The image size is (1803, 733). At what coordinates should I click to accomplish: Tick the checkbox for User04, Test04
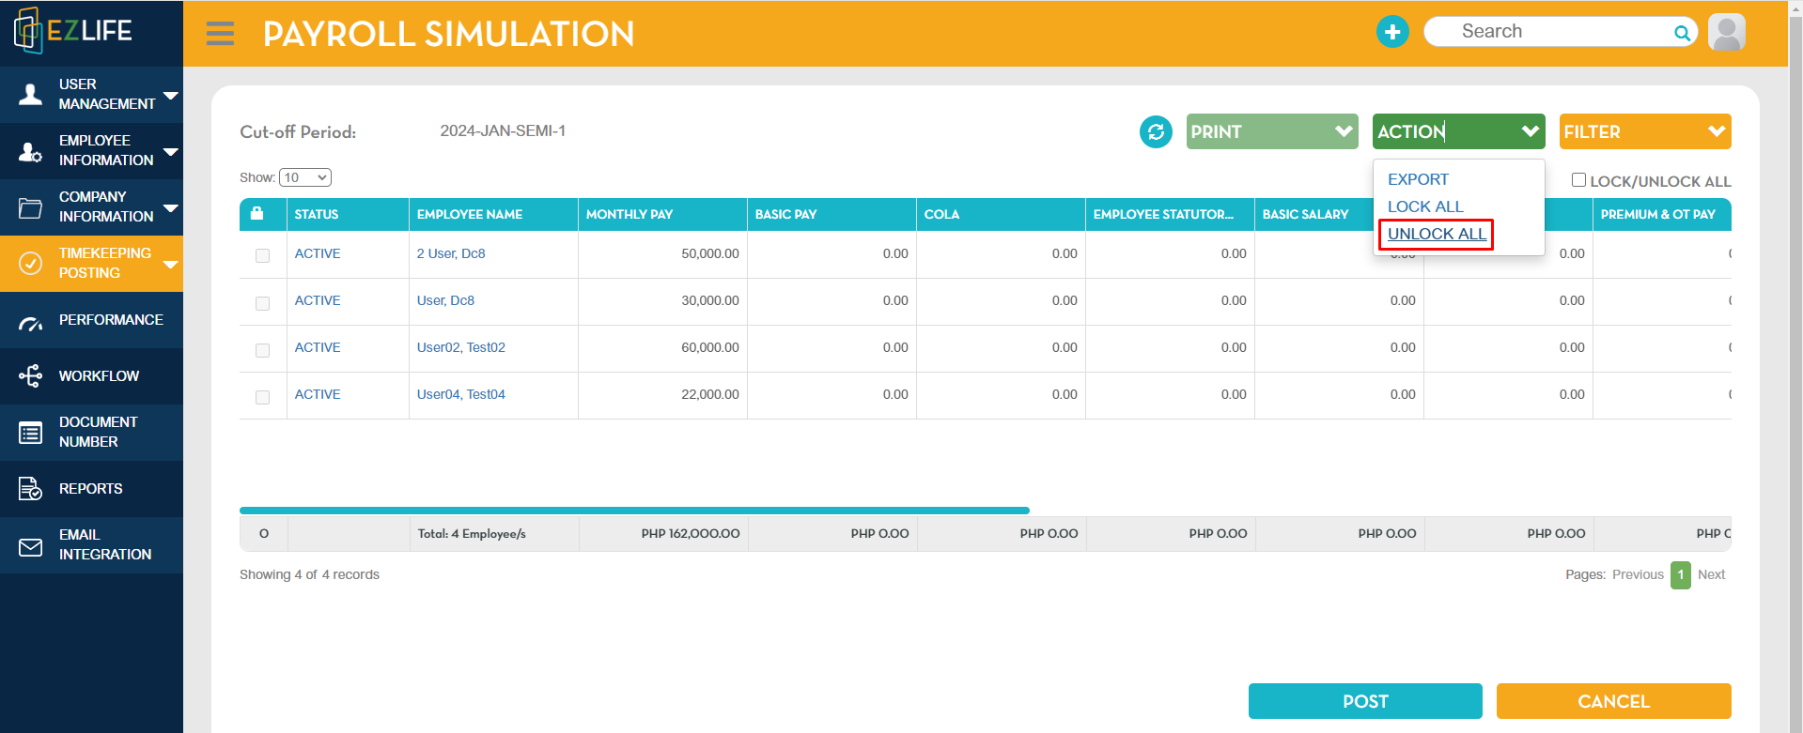(x=263, y=397)
